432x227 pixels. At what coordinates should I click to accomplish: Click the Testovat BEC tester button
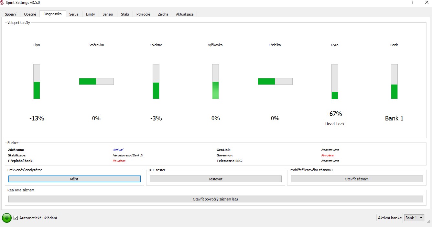click(215, 179)
